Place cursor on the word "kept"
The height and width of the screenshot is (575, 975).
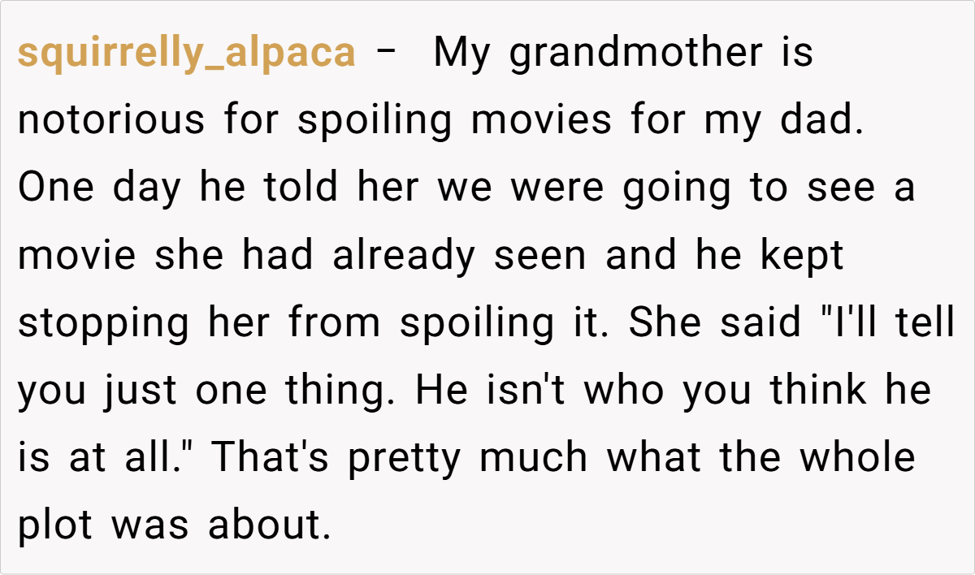pos(802,256)
